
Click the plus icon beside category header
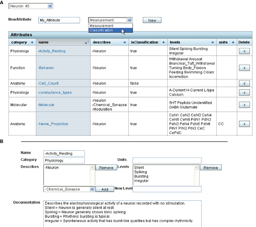32,42
